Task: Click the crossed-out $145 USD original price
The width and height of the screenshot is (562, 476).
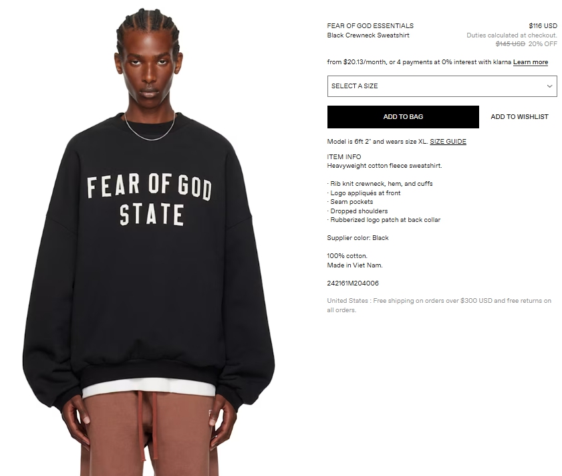Action: (x=510, y=43)
